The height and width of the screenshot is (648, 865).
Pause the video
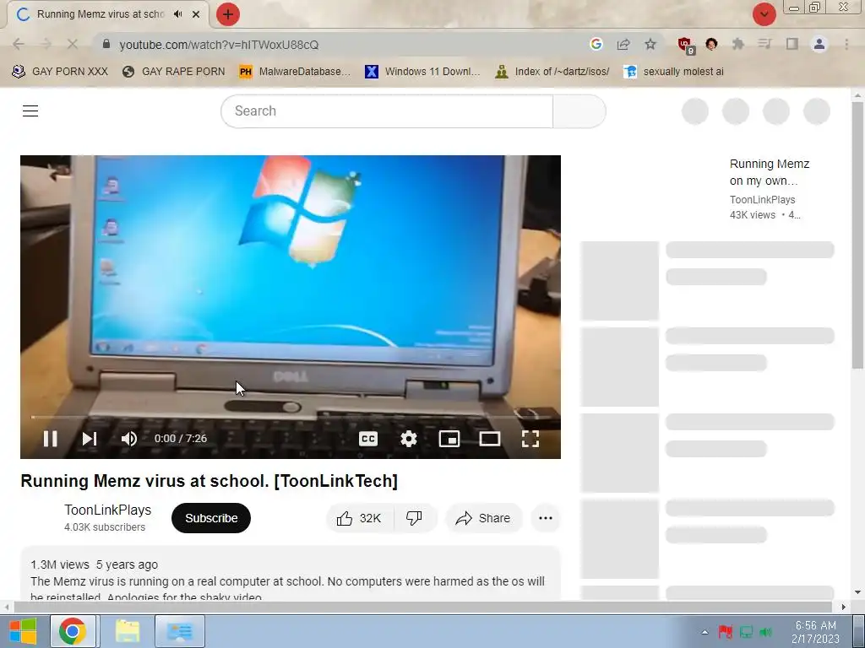[x=50, y=439]
